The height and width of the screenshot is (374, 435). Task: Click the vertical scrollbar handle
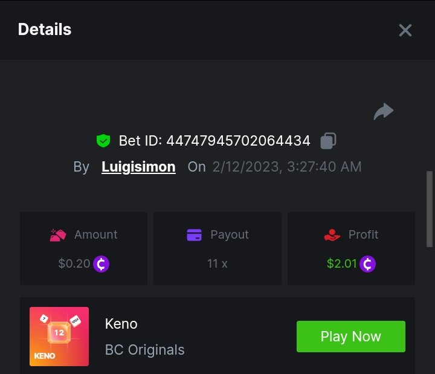point(430,208)
